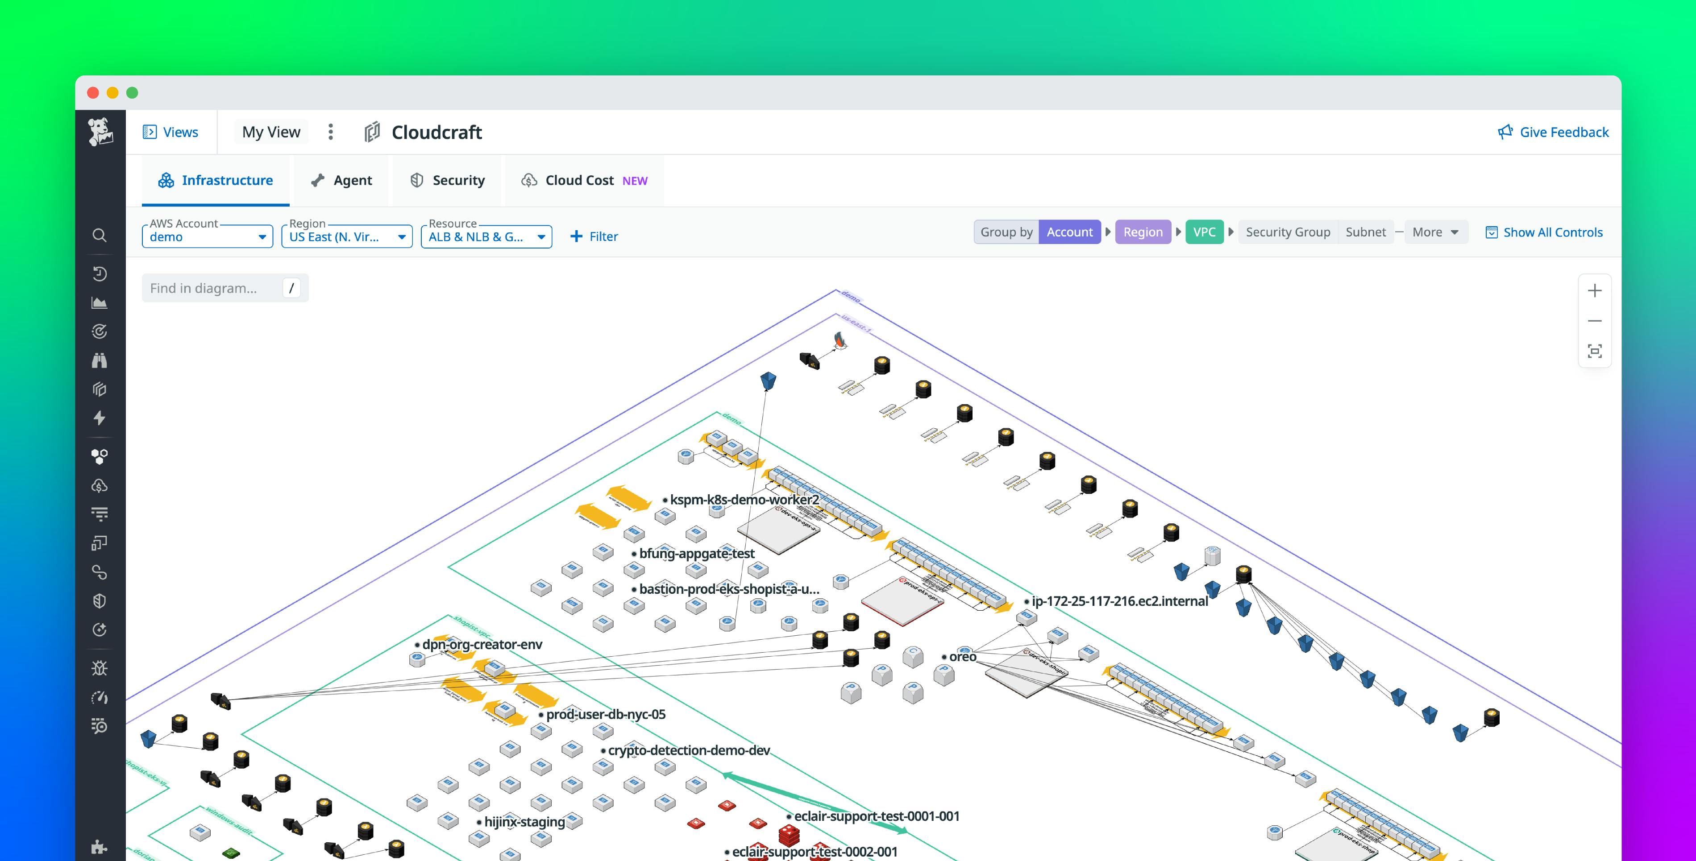Enable Subnet grouping
This screenshot has width=1696, height=861.
click(1366, 232)
